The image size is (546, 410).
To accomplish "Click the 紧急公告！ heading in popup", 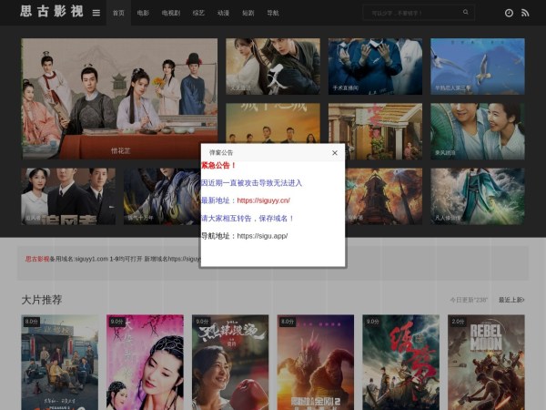I will [218, 165].
